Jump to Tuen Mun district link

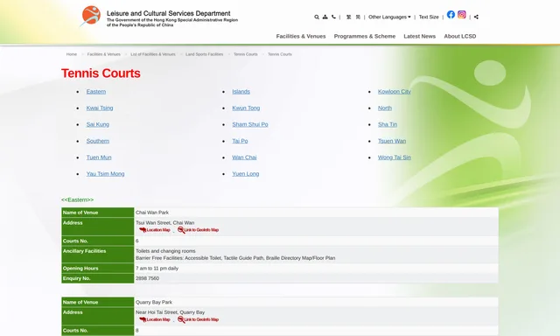pos(99,157)
